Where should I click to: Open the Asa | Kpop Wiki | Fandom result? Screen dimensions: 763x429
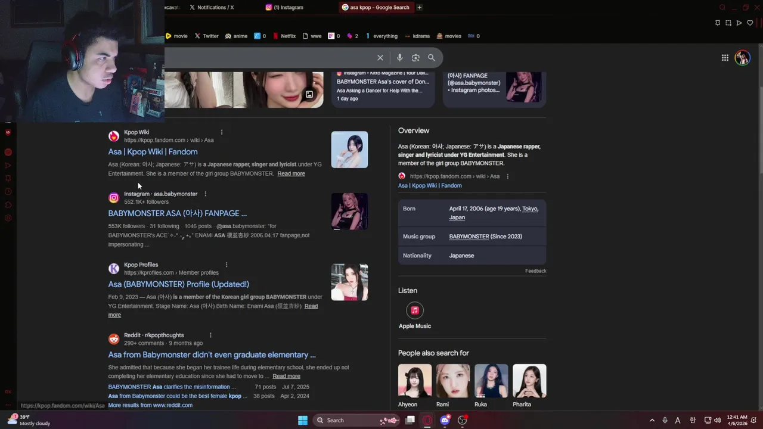tap(153, 152)
